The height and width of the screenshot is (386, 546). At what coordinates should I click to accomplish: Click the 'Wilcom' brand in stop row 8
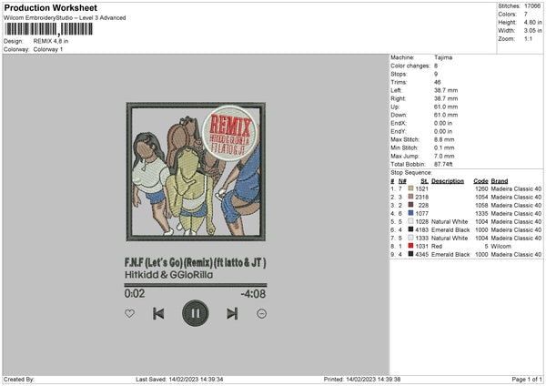pos(500,247)
